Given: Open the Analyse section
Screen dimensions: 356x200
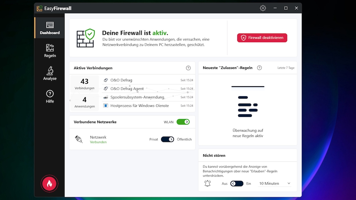Looking at the screenshot, I should pos(50,74).
